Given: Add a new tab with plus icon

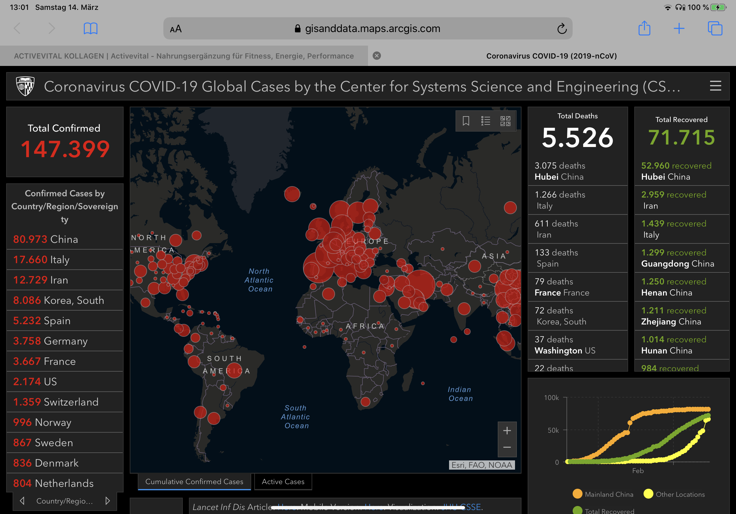Looking at the screenshot, I should point(679,29).
